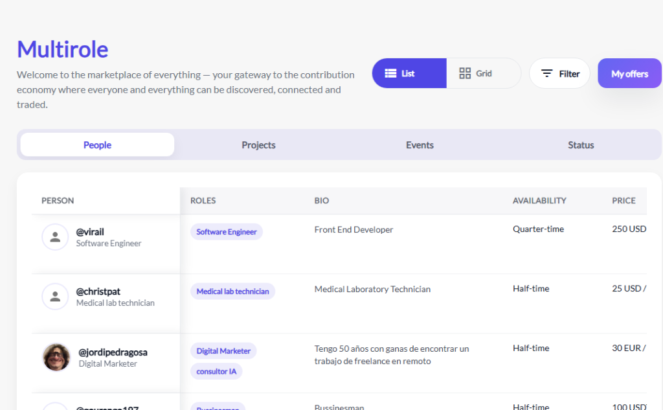Click the consultor IA role tag
663x410 pixels.
(216, 372)
